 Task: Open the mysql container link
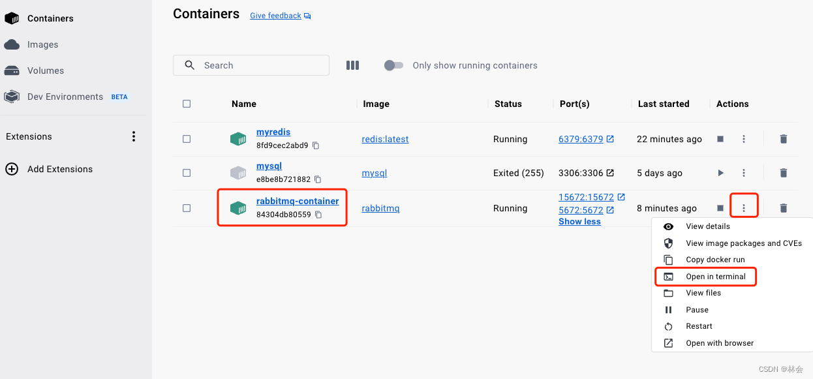click(269, 166)
